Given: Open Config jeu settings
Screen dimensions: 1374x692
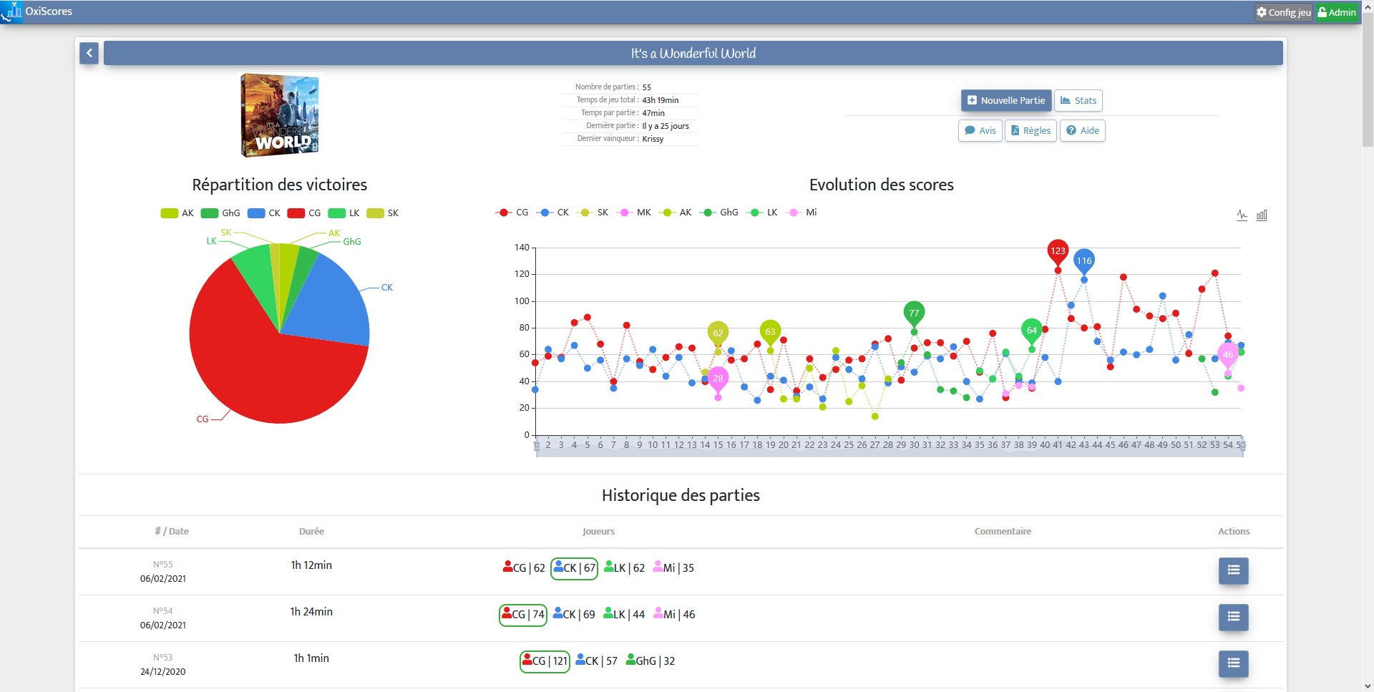Looking at the screenshot, I should click(1284, 12).
